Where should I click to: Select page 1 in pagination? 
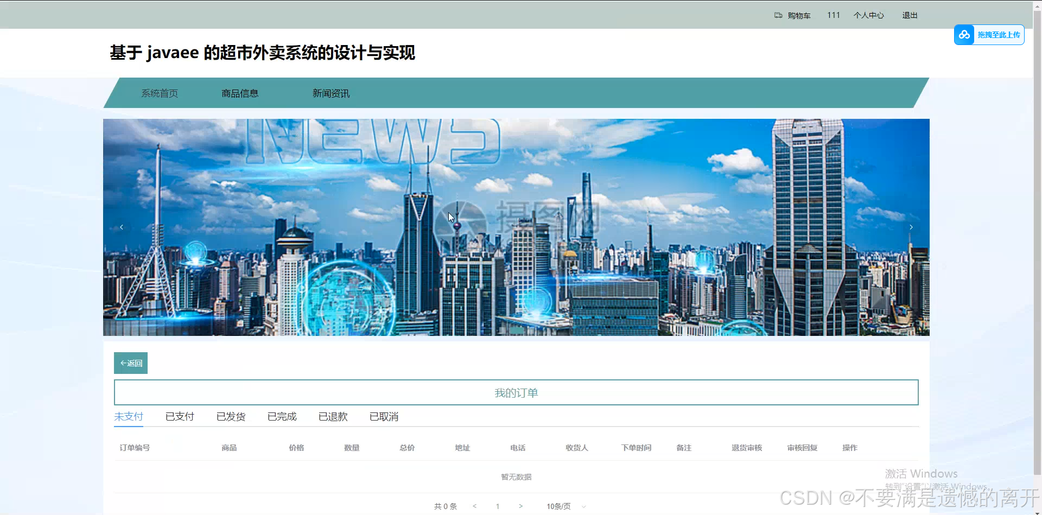click(x=498, y=506)
